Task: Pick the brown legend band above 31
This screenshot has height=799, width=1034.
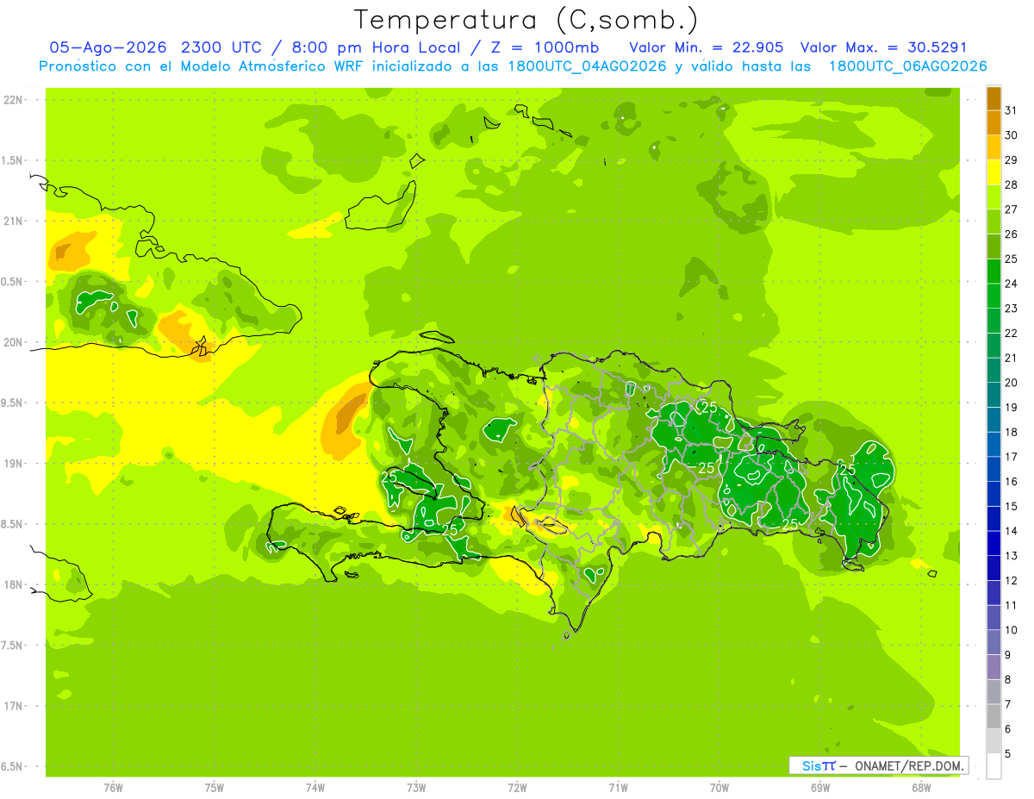Action: [x=994, y=97]
